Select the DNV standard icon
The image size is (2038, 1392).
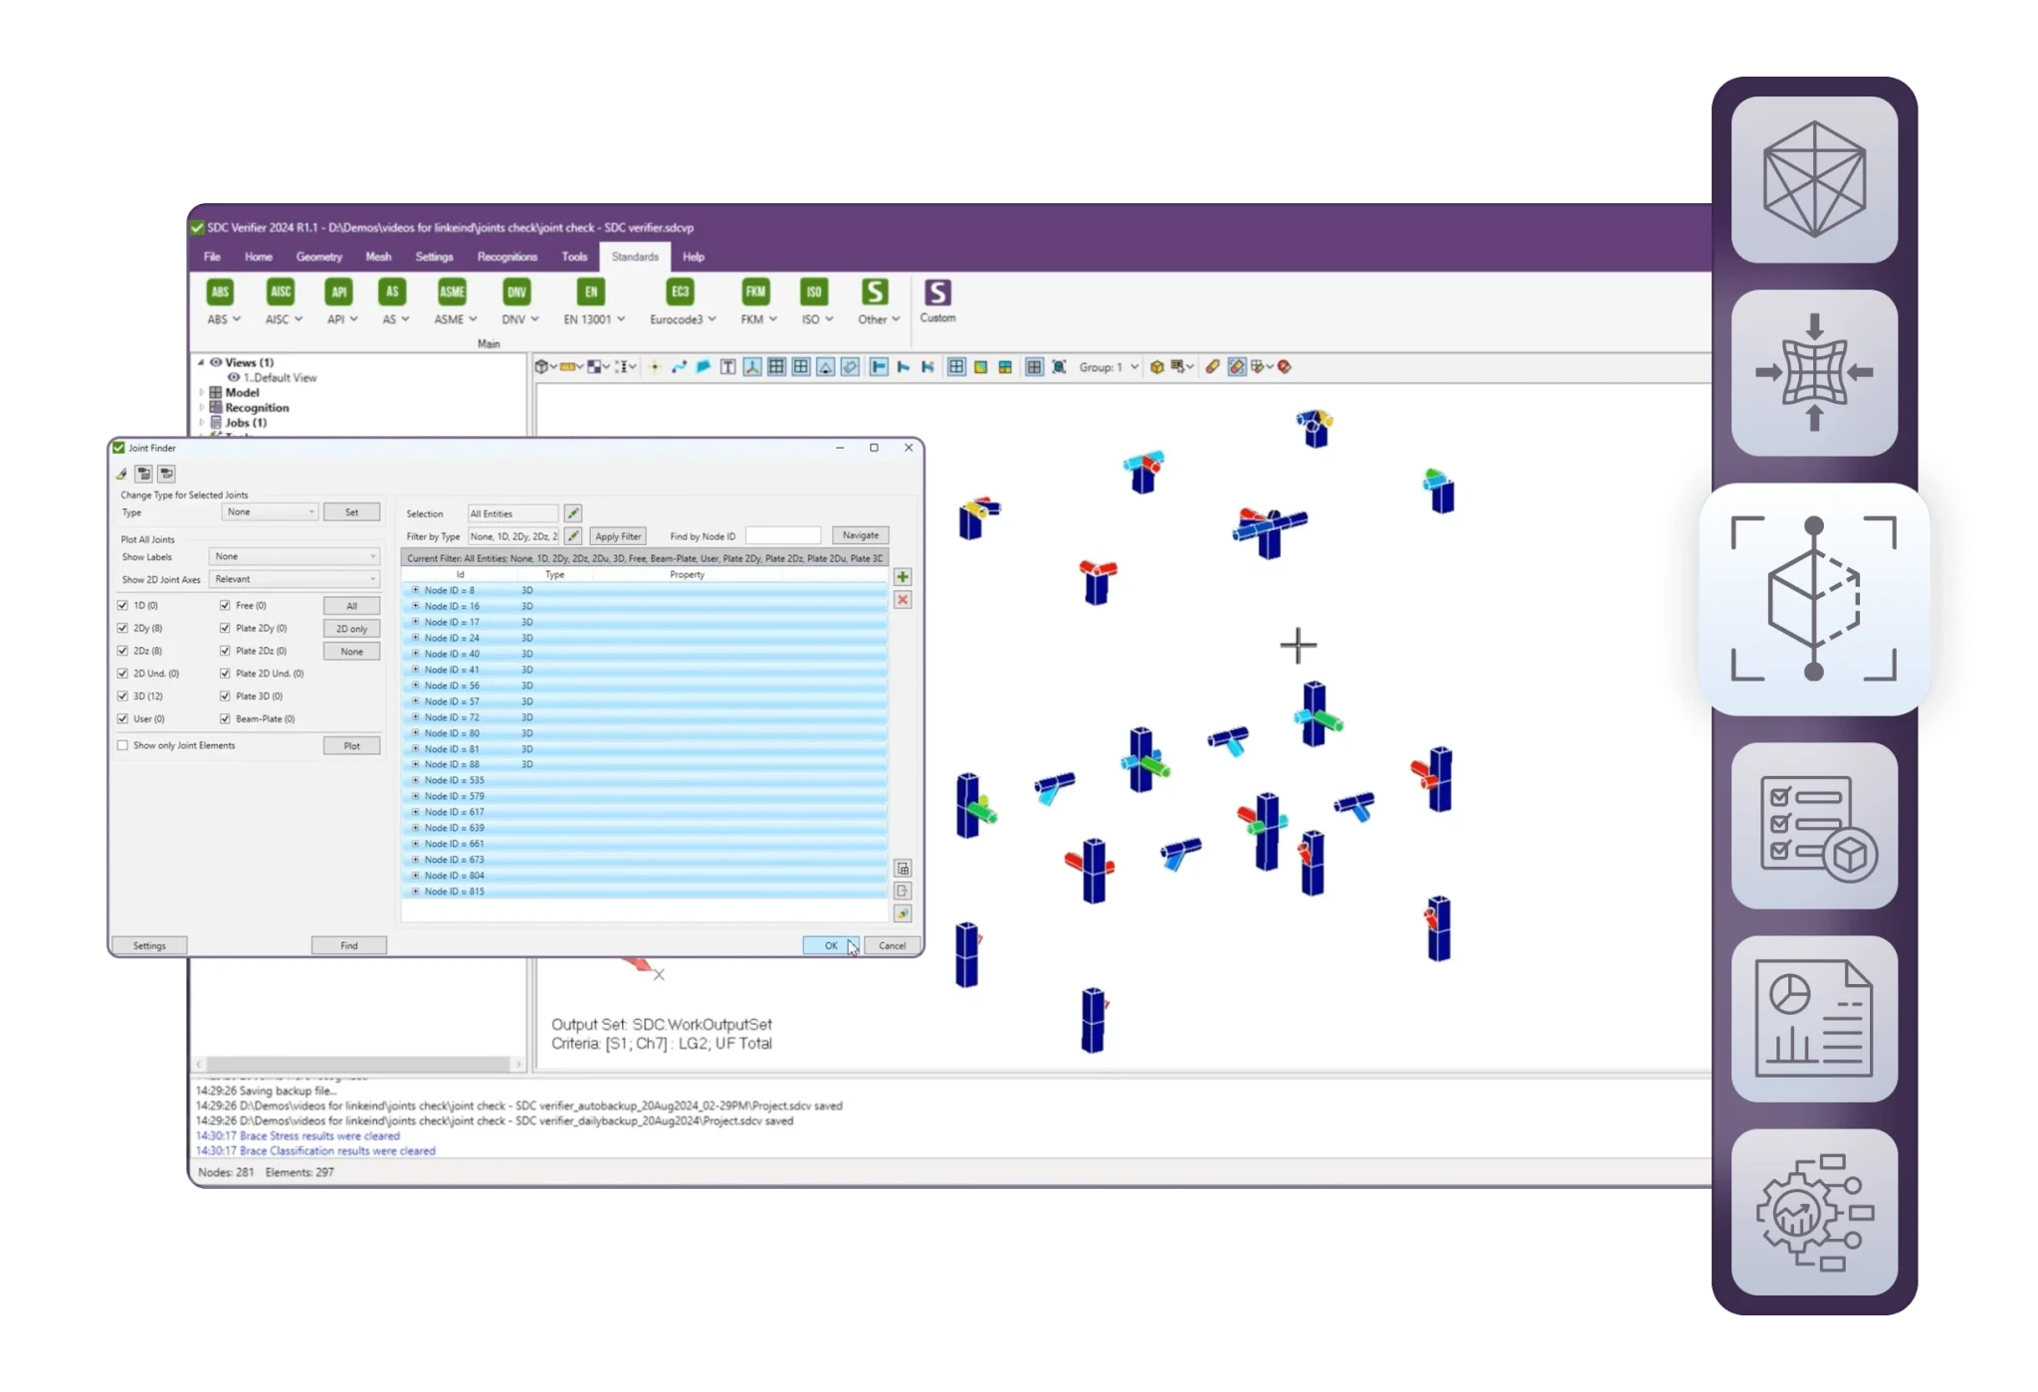(x=516, y=292)
